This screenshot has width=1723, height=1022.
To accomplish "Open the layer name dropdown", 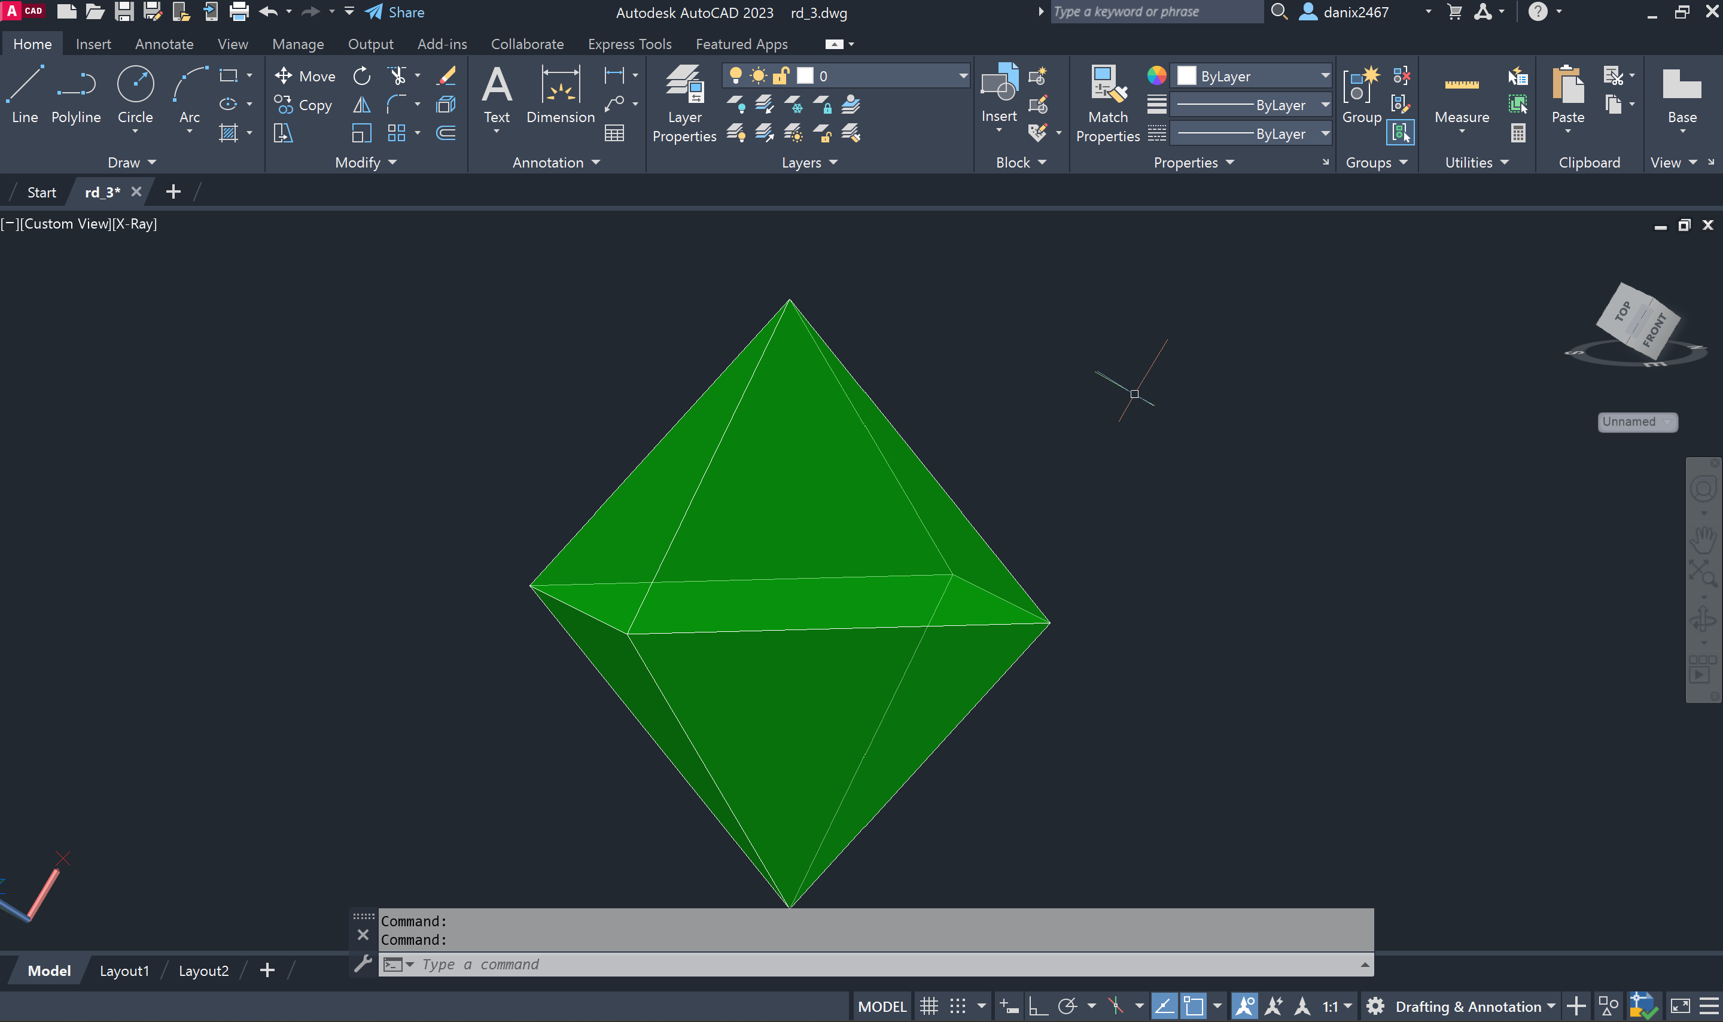I will 963,76.
